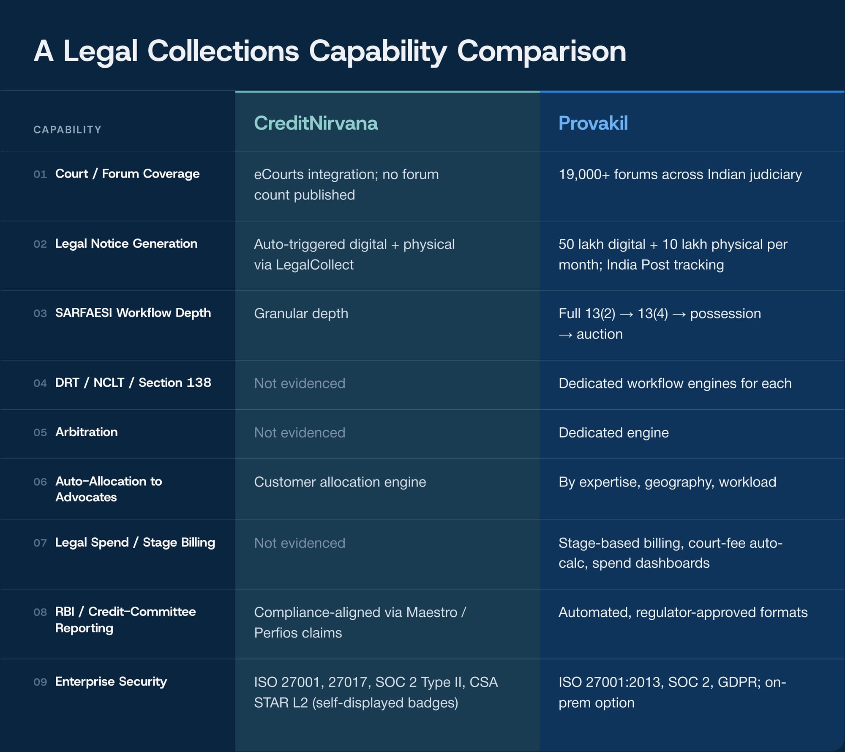Select 'Auto-triggered digital + physical via LegalCollect' cell
Viewport: 845px width, 752px height.
[x=354, y=254]
